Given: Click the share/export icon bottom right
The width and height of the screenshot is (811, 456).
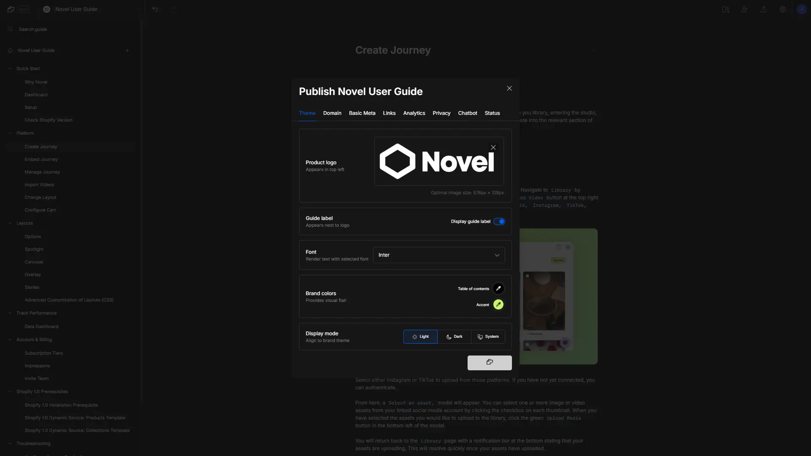Looking at the screenshot, I should [x=489, y=362].
